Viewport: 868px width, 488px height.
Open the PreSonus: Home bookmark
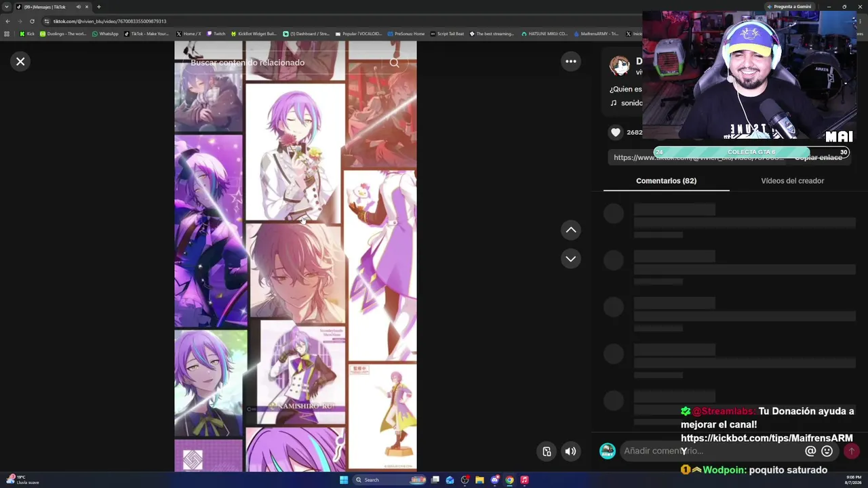(x=406, y=34)
